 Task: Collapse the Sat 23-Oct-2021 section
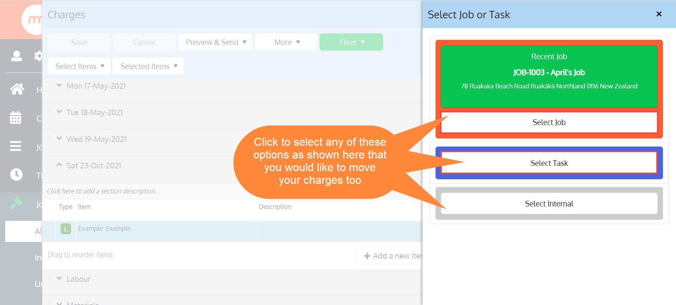click(x=59, y=165)
